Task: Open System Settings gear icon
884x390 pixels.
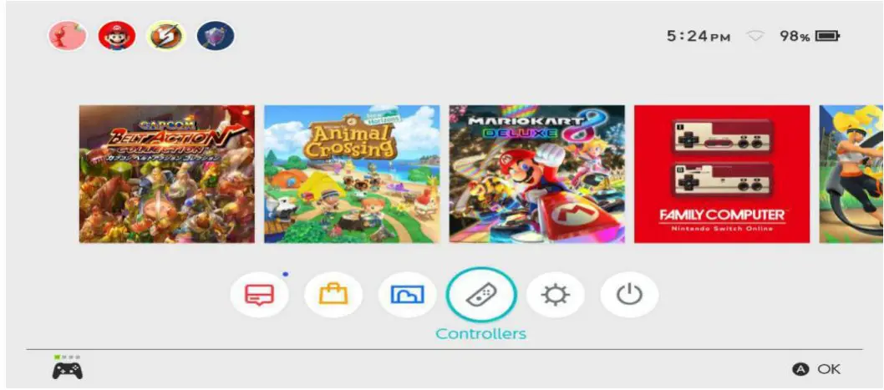Action: click(556, 294)
